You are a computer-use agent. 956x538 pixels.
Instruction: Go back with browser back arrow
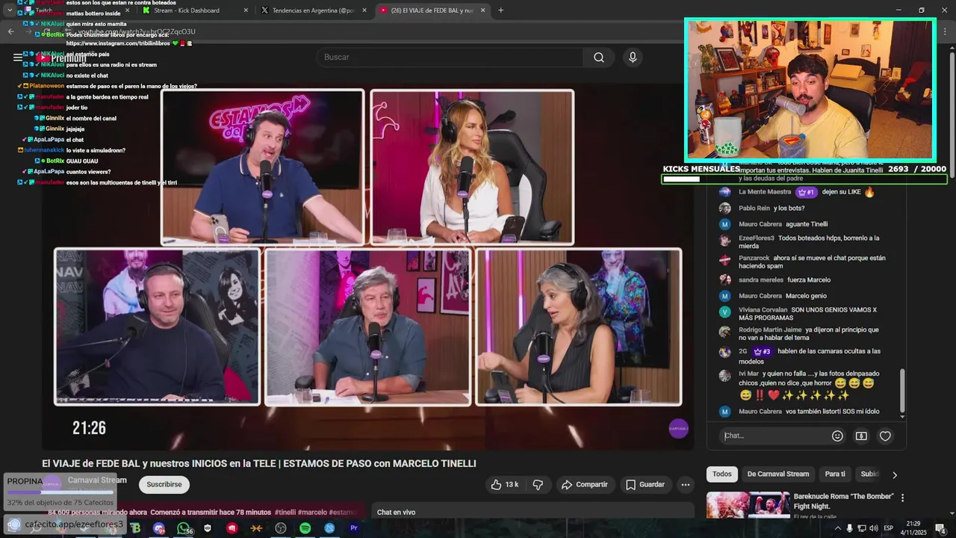coord(10,31)
